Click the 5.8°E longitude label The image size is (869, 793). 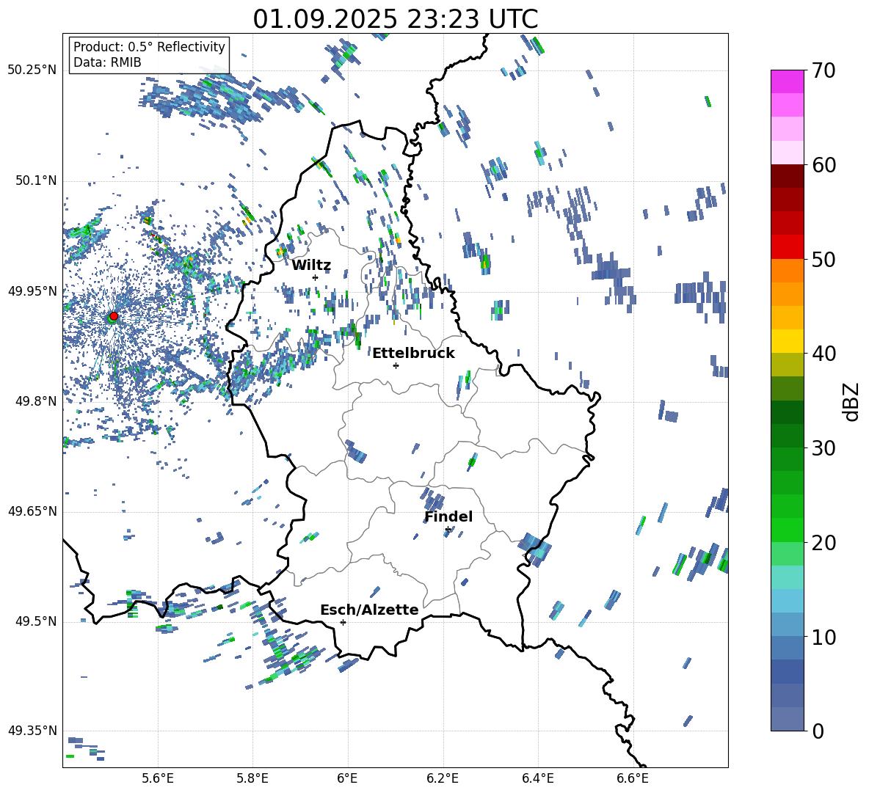(252, 779)
